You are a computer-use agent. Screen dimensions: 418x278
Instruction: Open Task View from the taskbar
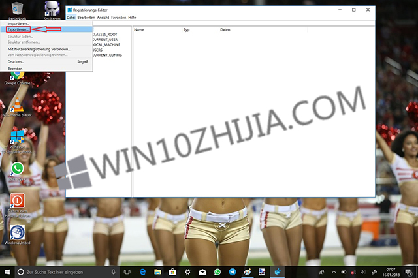(x=127, y=272)
